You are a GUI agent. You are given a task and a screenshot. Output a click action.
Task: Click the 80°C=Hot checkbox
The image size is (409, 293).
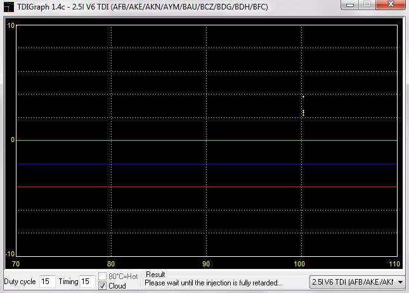(103, 277)
